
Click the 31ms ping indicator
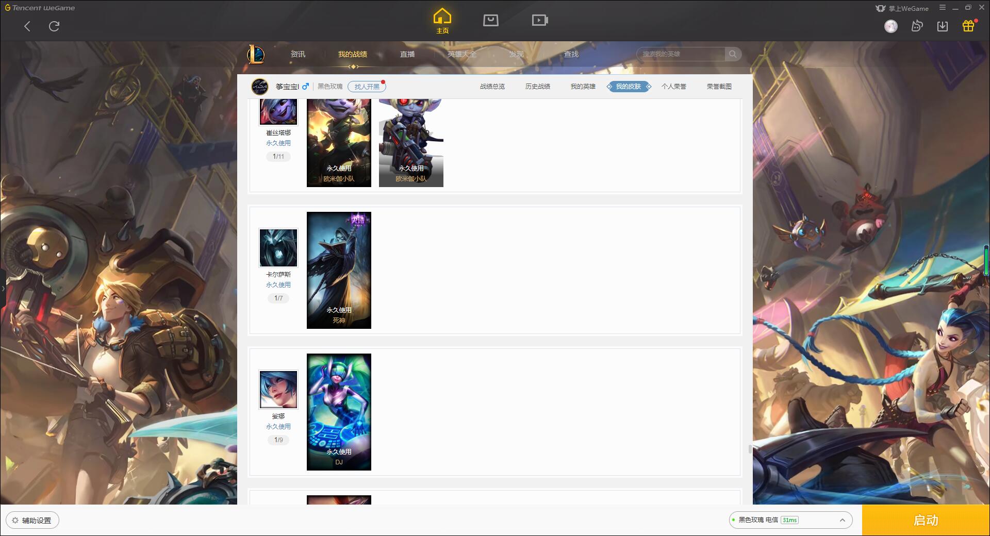[x=789, y=520]
